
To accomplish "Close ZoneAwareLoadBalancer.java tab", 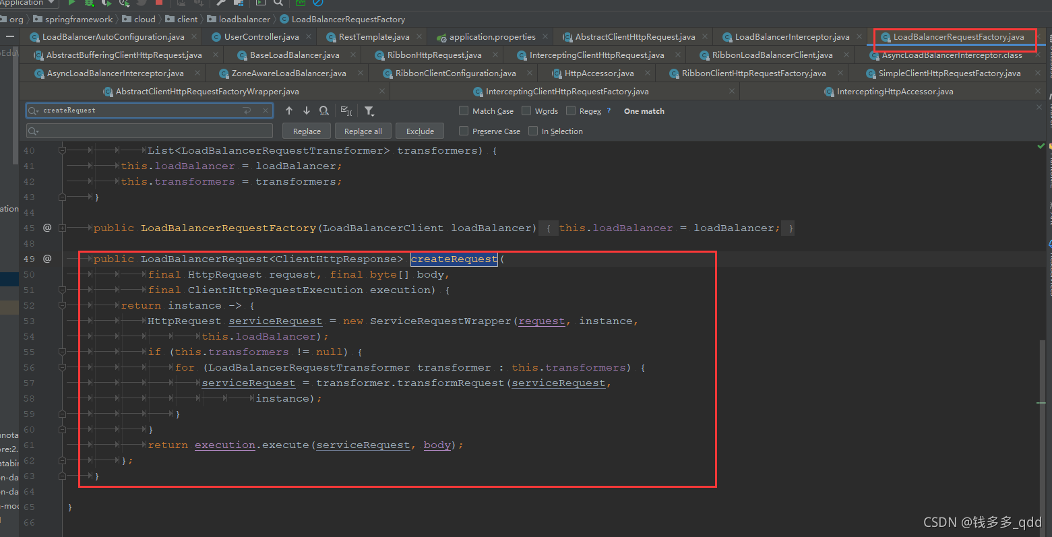I will point(361,73).
